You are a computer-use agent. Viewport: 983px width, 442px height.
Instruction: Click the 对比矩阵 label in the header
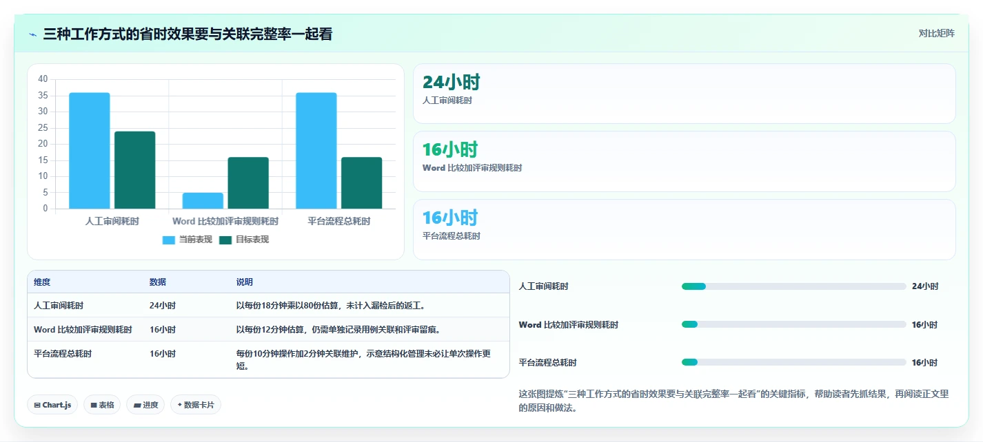pyautogui.click(x=936, y=33)
